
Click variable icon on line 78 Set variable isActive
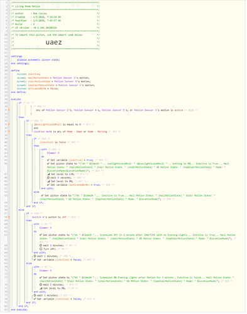[35, 299]
